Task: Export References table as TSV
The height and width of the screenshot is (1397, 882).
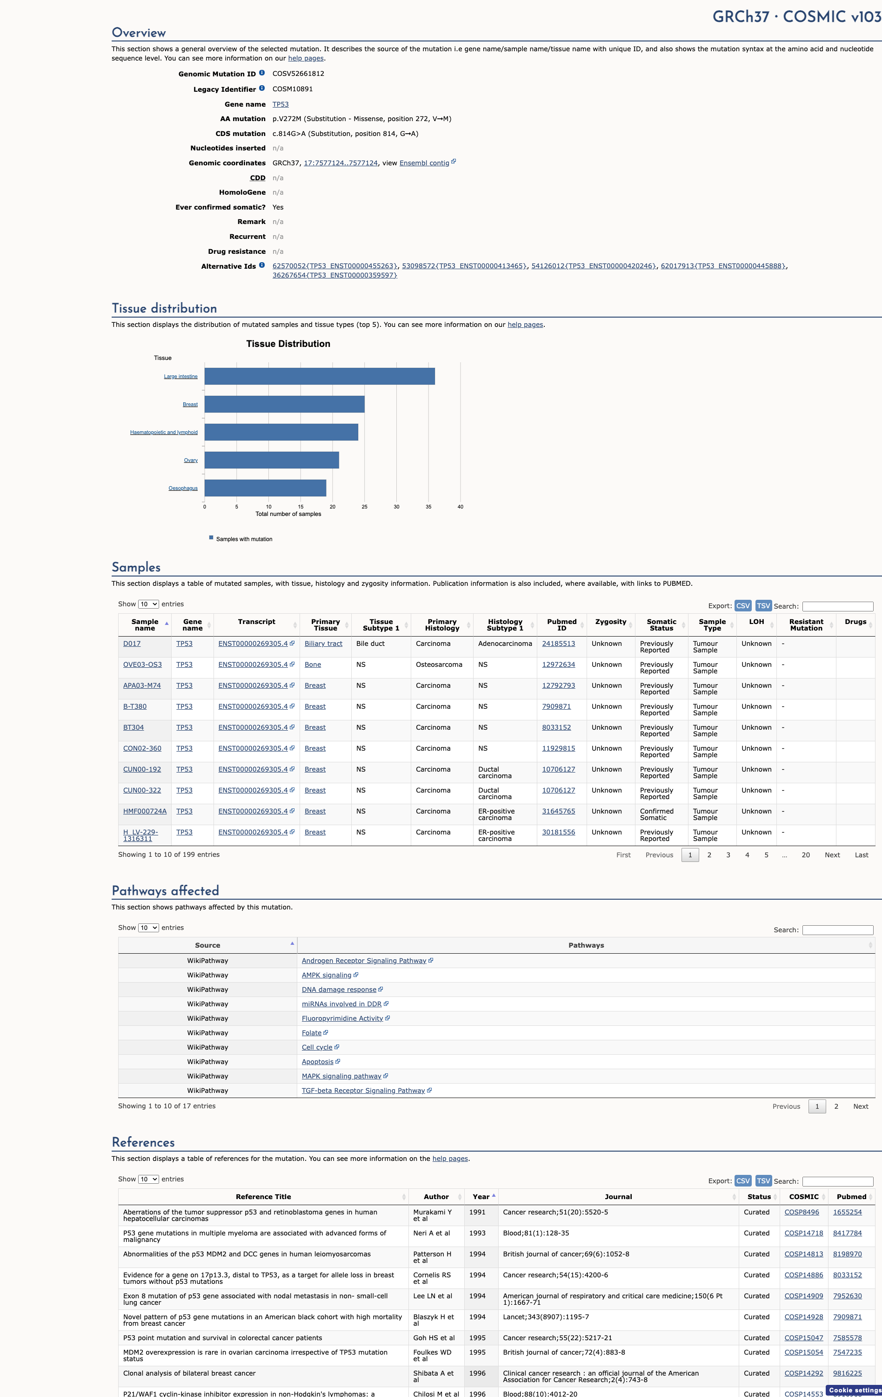Action: [x=764, y=1180]
